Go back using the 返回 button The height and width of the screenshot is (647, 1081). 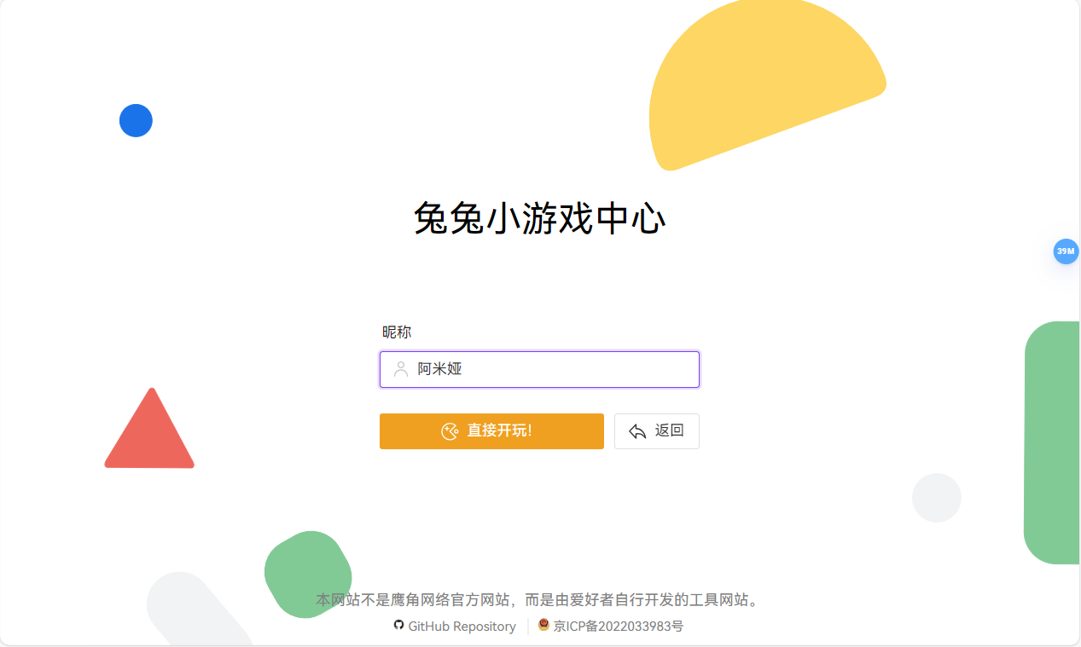click(657, 431)
